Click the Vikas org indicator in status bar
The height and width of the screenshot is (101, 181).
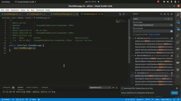(x=33, y=100)
